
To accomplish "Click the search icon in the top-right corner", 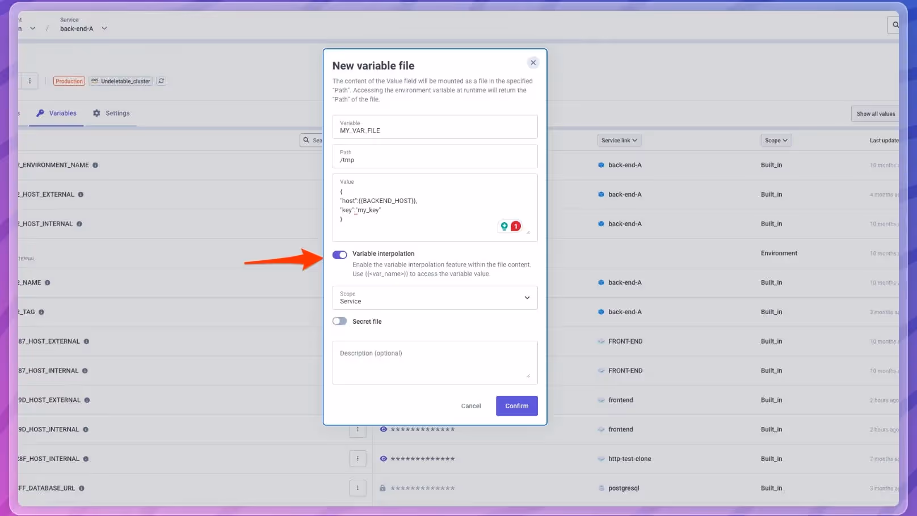I will [895, 25].
